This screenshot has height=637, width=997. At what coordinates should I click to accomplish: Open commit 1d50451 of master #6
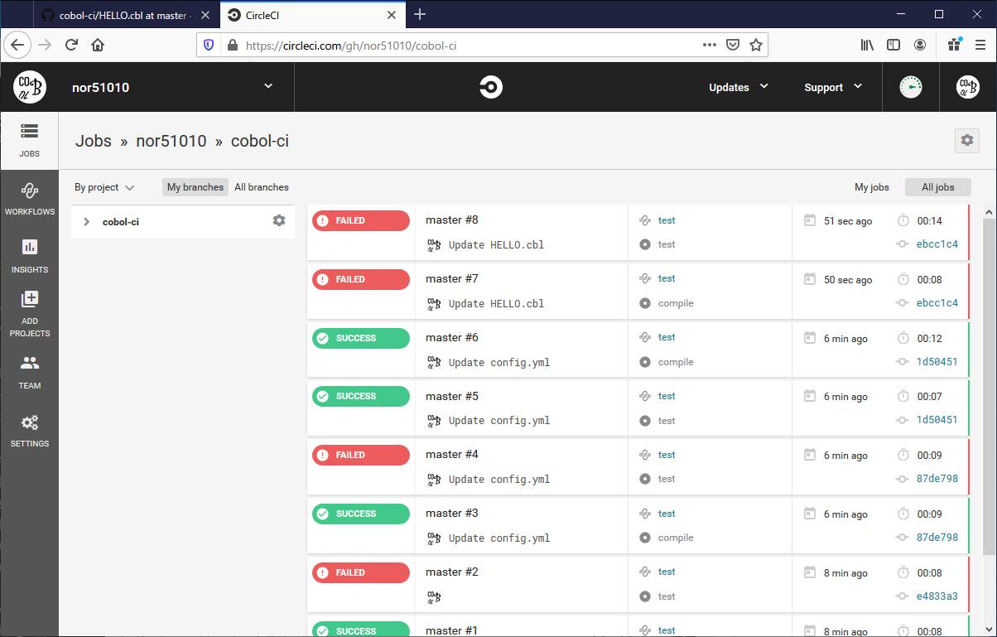tap(937, 362)
